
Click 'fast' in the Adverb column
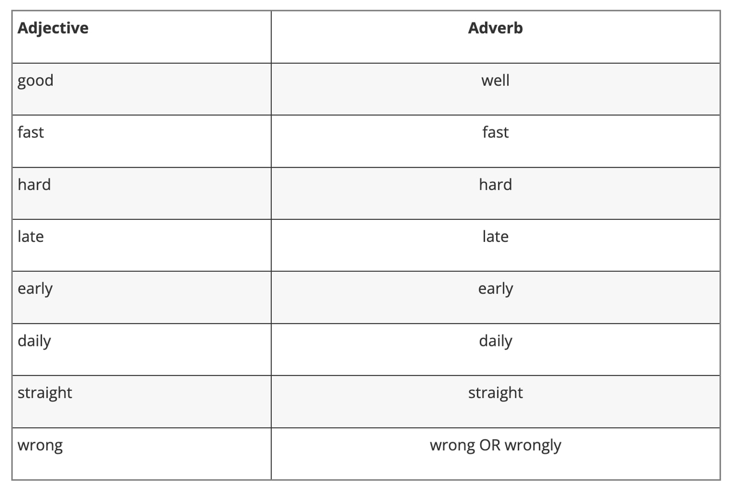tap(495, 132)
